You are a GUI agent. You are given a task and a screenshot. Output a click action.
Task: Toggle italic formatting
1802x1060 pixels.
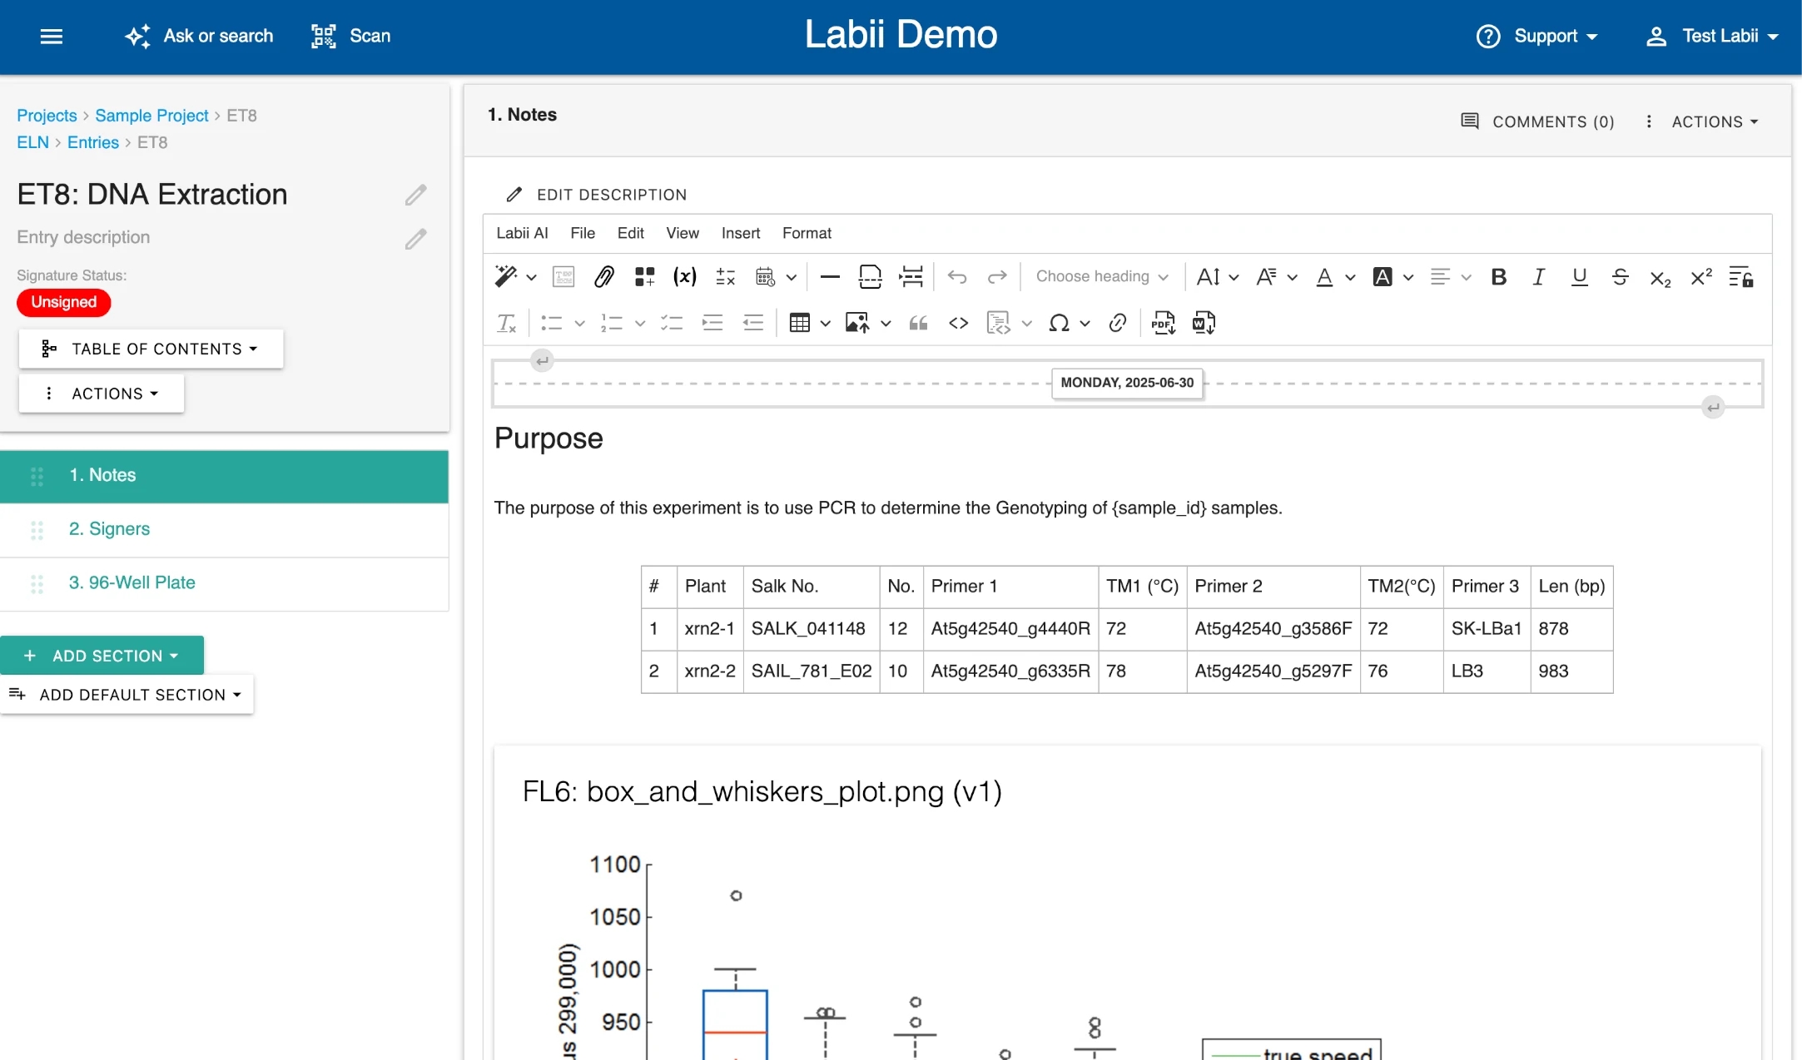pyautogui.click(x=1539, y=277)
